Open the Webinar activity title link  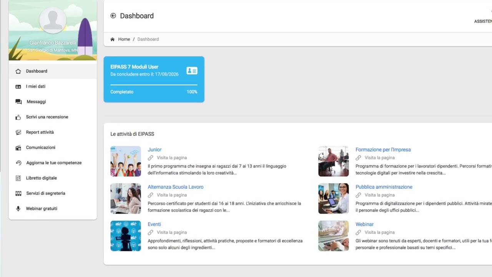coord(364,224)
